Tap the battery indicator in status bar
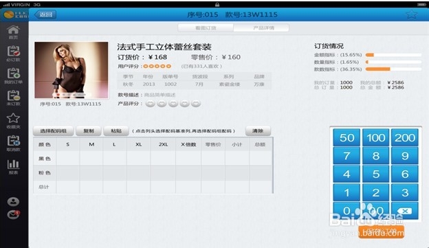 421,5
